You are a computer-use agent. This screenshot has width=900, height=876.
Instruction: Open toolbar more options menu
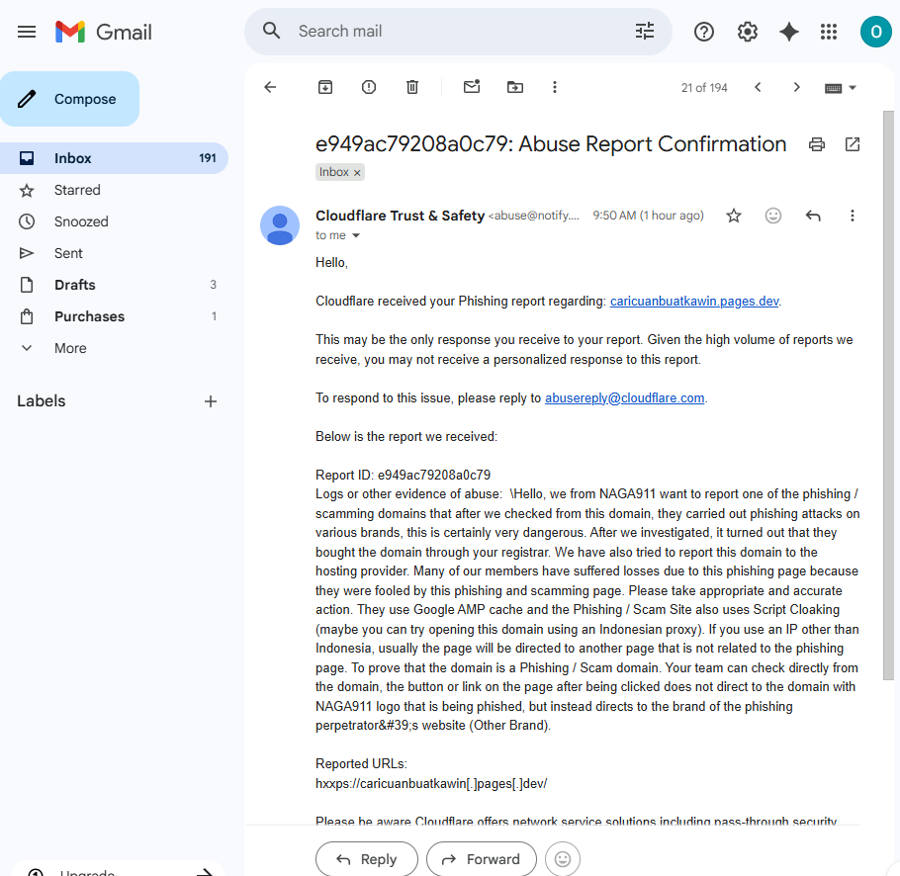pos(555,87)
